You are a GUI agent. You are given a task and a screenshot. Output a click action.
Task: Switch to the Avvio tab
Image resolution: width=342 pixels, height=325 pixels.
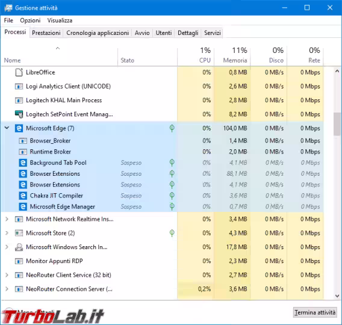pyautogui.click(x=142, y=33)
